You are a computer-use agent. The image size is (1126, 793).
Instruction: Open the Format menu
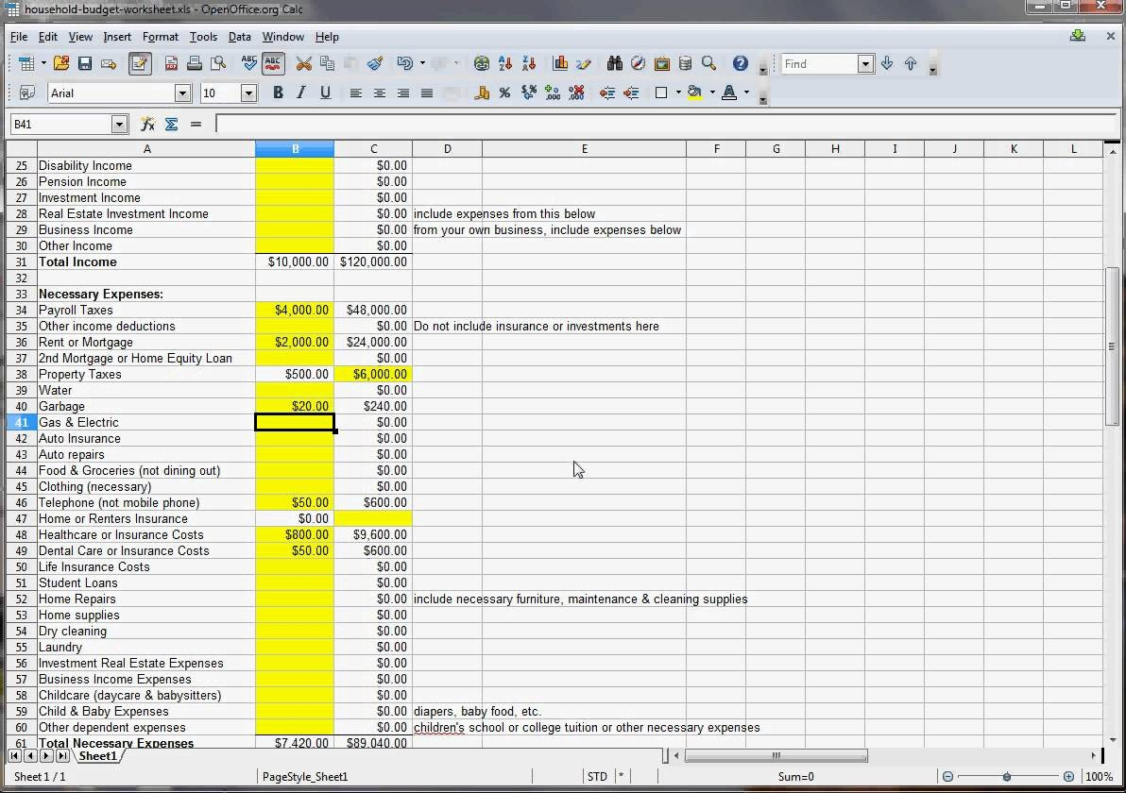[x=160, y=37]
